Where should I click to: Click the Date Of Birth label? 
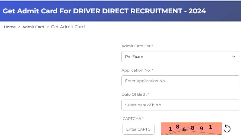pyautogui.click(x=134, y=94)
